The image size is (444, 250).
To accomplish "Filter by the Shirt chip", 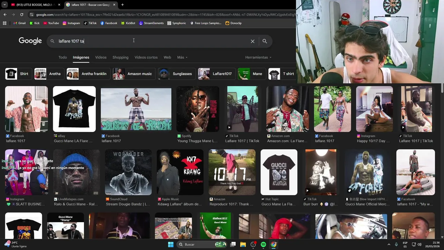I will click(18, 74).
